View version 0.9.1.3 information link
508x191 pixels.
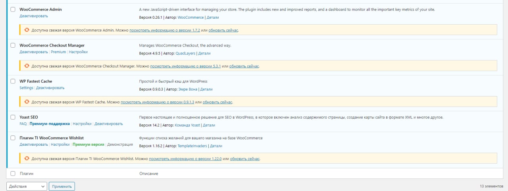(x=157, y=102)
